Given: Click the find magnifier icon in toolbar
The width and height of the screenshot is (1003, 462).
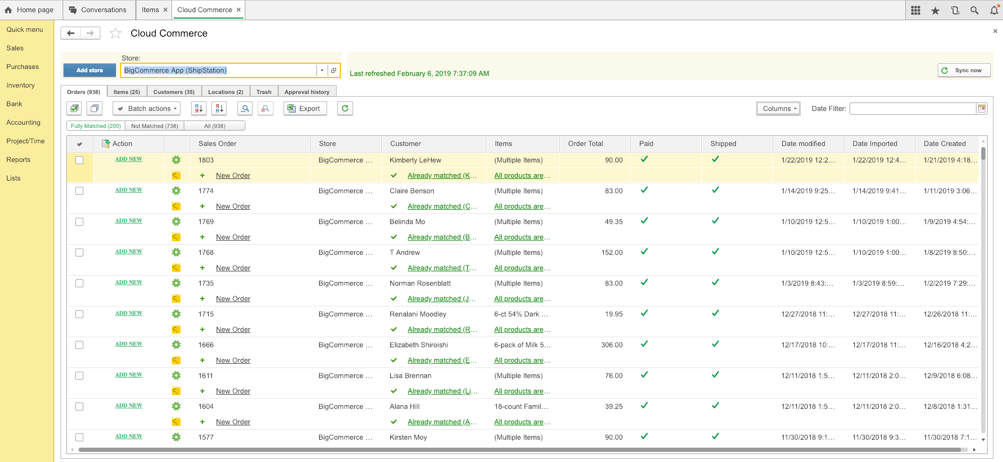Looking at the screenshot, I should click(245, 108).
